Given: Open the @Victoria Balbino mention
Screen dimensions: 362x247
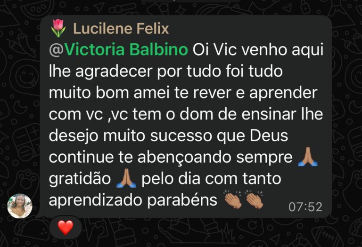Looking at the screenshot, I should pyautogui.click(x=118, y=49).
